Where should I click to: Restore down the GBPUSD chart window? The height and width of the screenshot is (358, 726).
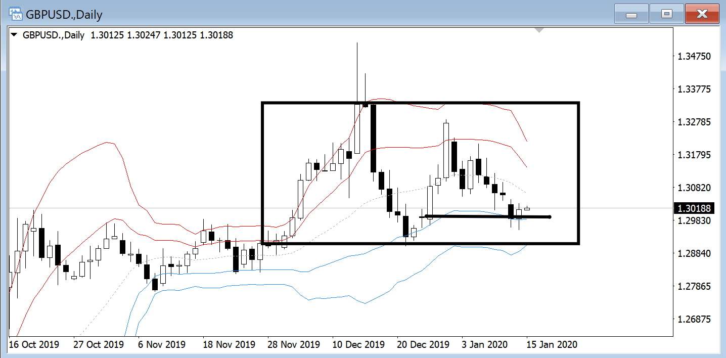tap(666, 14)
